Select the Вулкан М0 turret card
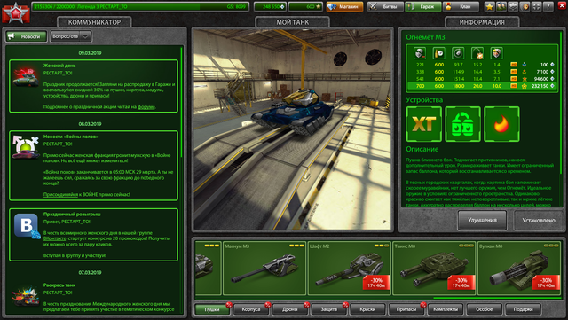Screen dimensions: 568x320 click(519, 269)
